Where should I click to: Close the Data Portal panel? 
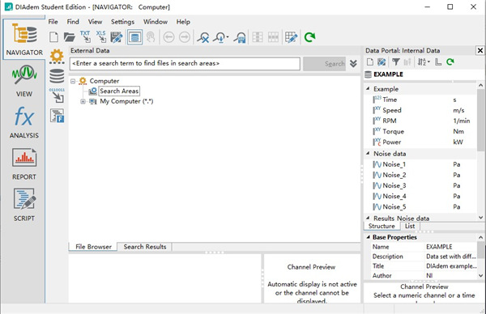tap(480, 50)
